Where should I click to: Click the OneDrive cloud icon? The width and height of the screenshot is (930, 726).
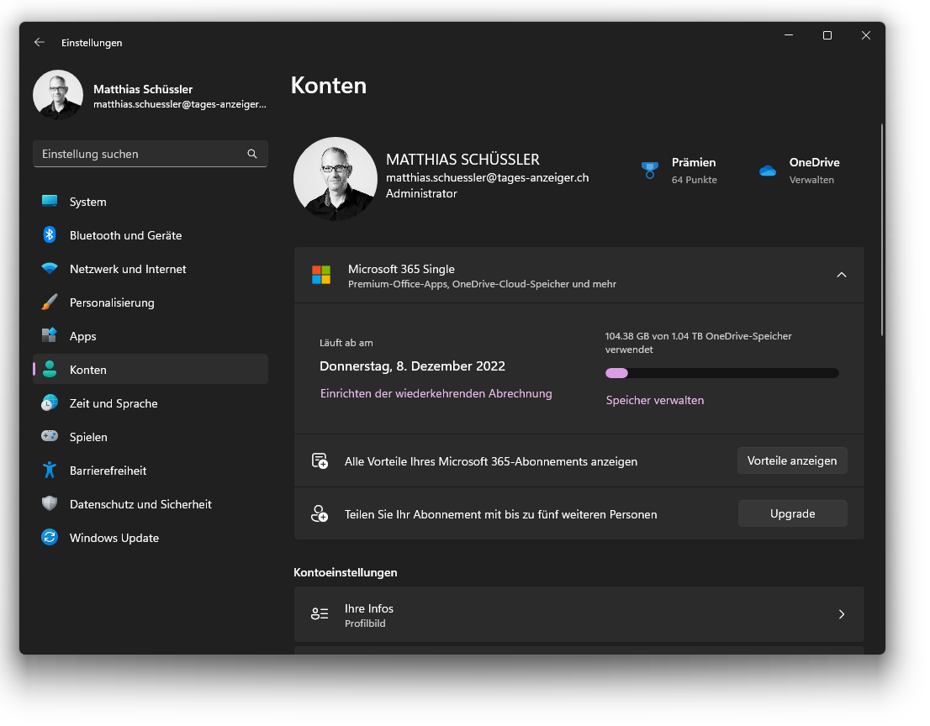pyautogui.click(x=768, y=171)
